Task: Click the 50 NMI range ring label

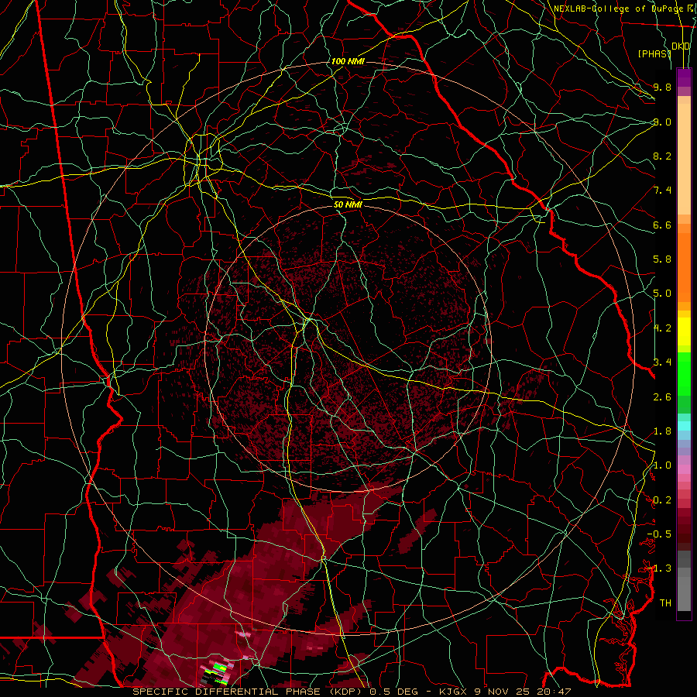Action: 348,204
